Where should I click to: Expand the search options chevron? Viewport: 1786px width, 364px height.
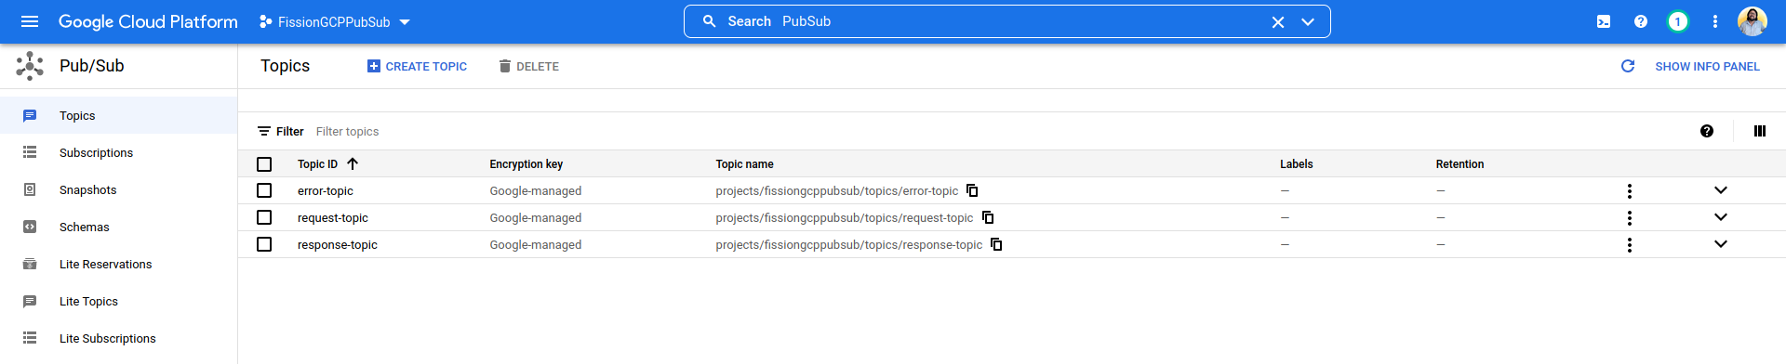(1308, 22)
